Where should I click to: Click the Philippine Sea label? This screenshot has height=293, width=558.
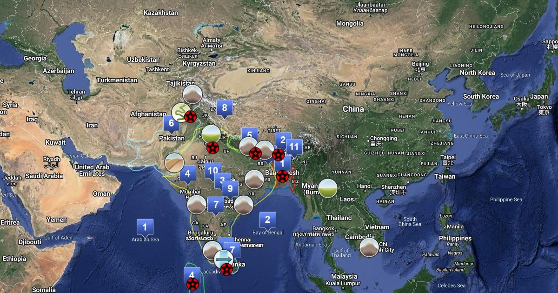[506, 200]
